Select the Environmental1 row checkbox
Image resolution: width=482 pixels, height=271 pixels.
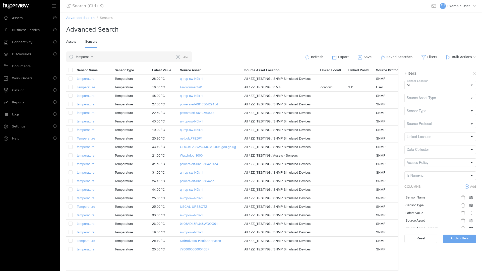[x=71, y=87]
